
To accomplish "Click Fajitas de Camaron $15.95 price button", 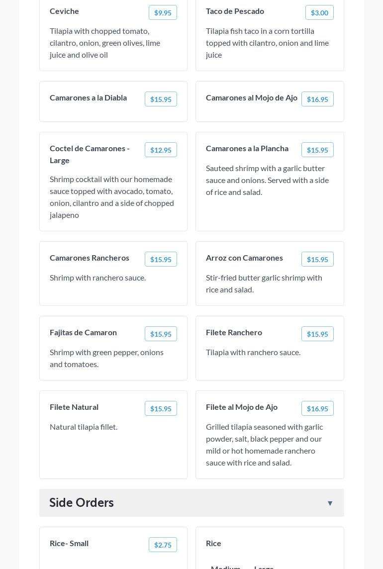I will [x=161, y=334].
